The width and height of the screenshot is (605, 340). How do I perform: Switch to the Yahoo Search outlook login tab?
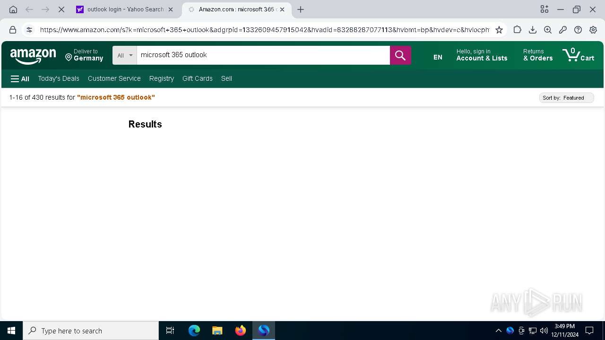pos(125,9)
